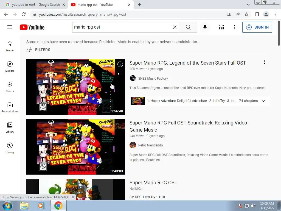Go back in browser
Image resolution: width=281 pixels, height=211 pixels.
click(6, 14)
